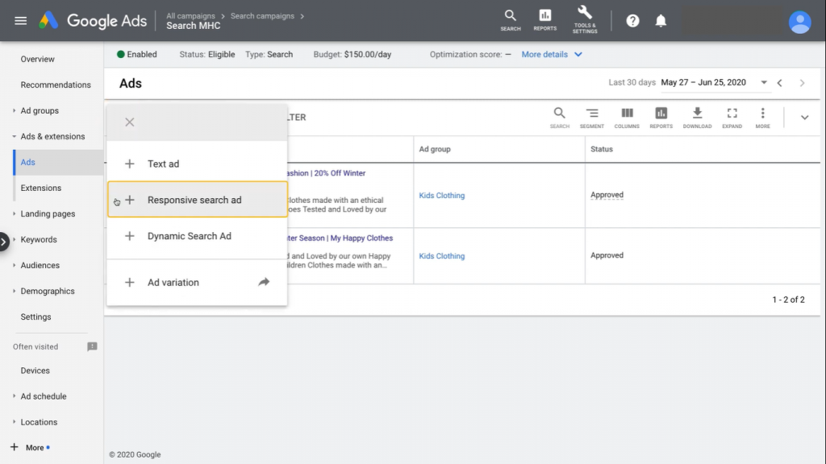This screenshot has width=826, height=464.
Task: Sort by Ad group column header
Action: (x=435, y=149)
